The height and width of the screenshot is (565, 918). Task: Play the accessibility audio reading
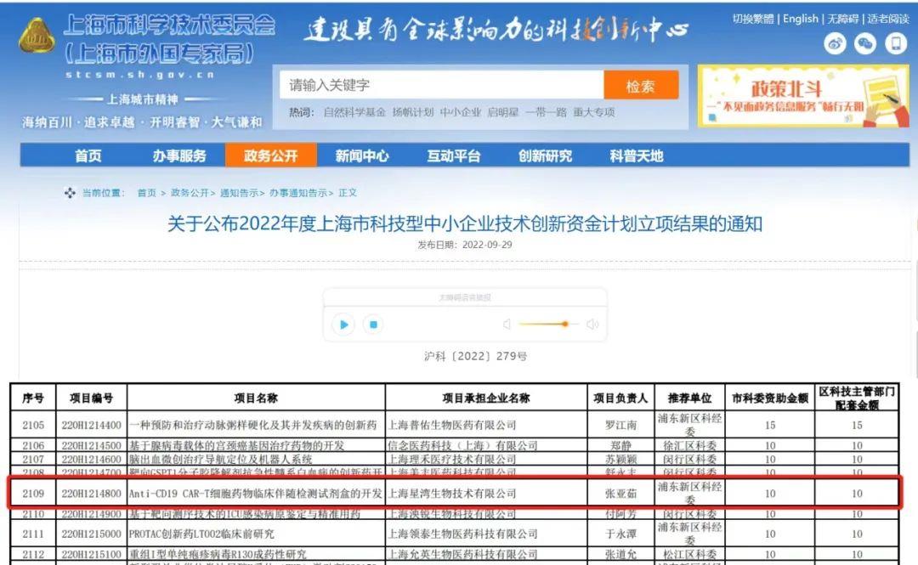pyautogui.click(x=343, y=325)
